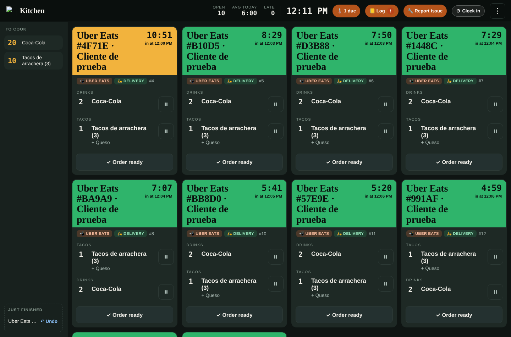511x337 pixels.
Task: Pause Tacos de arrachera on order #BA9A9
Action: click(166, 257)
